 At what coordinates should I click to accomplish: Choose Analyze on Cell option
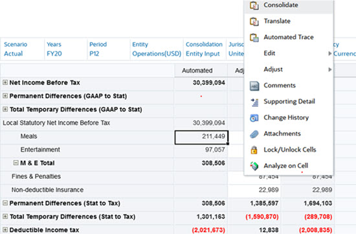[289, 166]
